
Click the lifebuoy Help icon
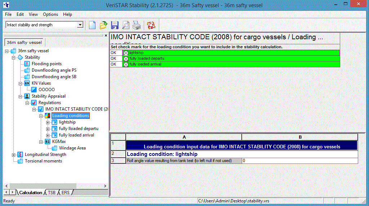click(x=150, y=25)
